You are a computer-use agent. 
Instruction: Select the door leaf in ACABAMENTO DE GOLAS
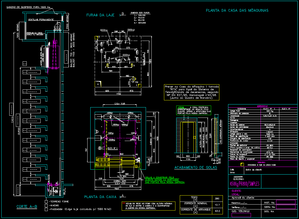click(188, 138)
